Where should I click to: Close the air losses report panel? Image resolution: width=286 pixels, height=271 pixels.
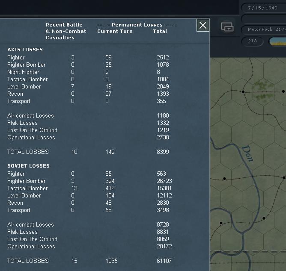[x=203, y=25]
